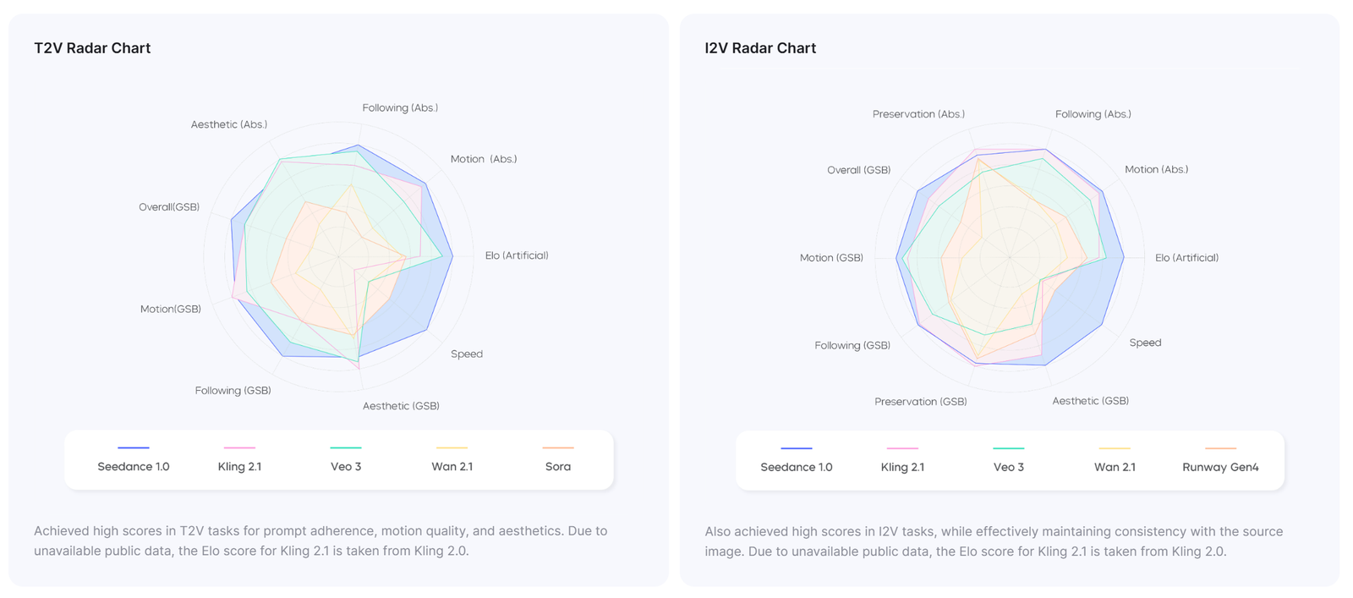
Task: Toggle Seedance 1.0 legend in T2V chart
Action: tap(134, 458)
